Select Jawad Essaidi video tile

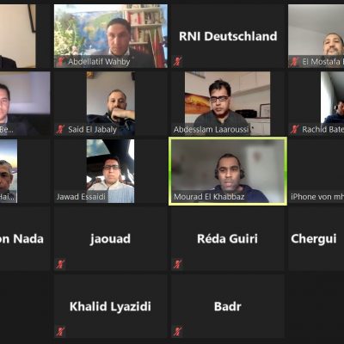tap(111, 171)
